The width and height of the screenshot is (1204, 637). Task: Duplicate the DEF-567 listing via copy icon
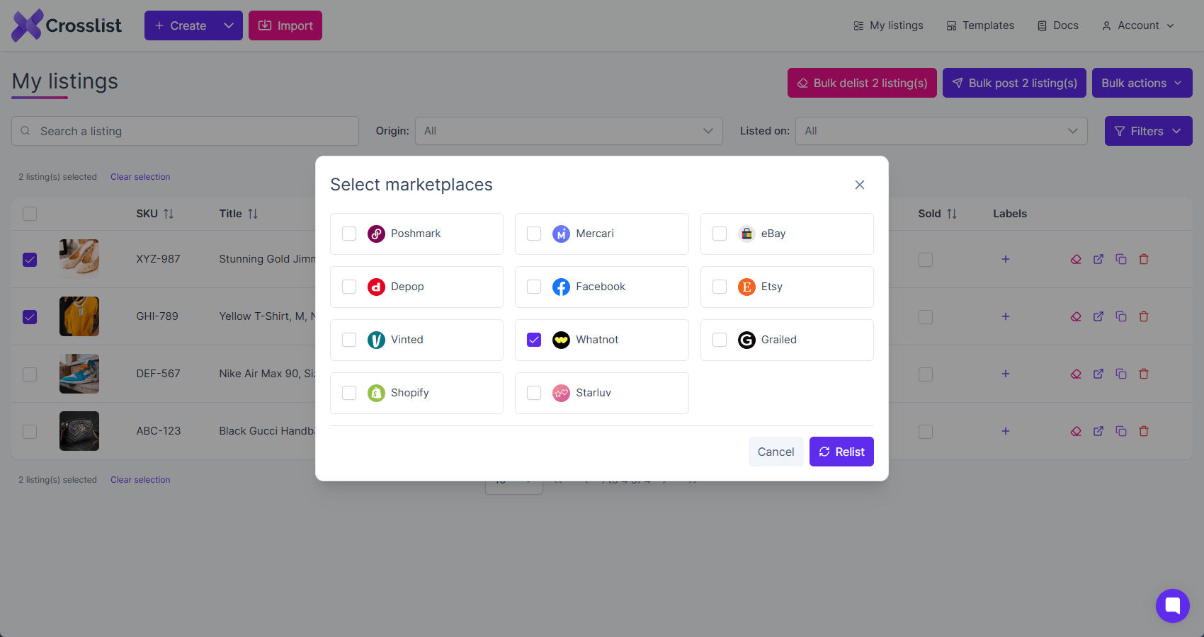point(1121,374)
